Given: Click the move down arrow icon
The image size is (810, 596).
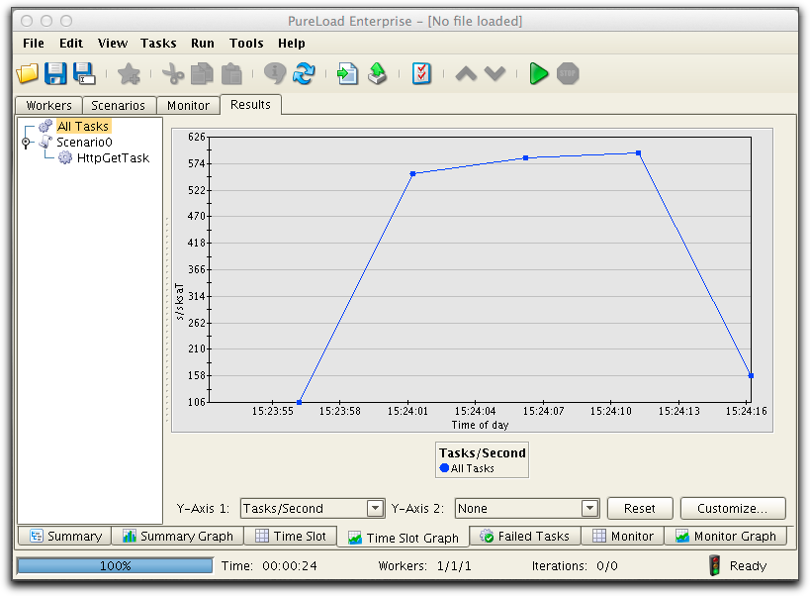Looking at the screenshot, I should pos(495,74).
